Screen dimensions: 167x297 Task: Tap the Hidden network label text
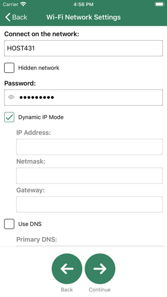click(x=39, y=68)
